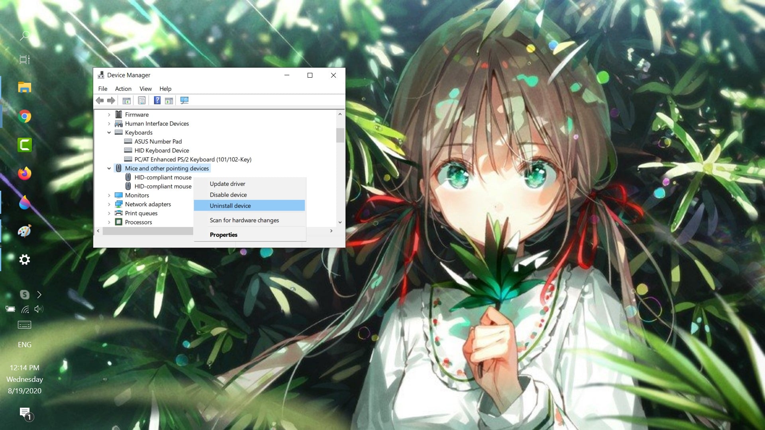
Task: Click the scroll-up arrow of device list
Action: [x=340, y=114]
